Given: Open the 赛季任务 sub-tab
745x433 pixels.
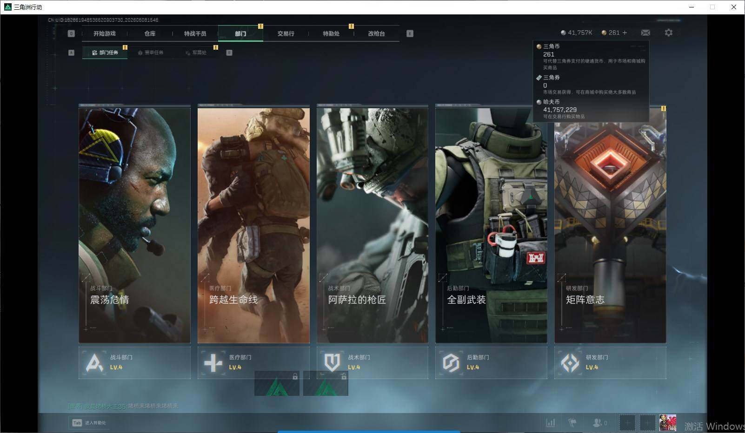Looking at the screenshot, I should [151, 52].
